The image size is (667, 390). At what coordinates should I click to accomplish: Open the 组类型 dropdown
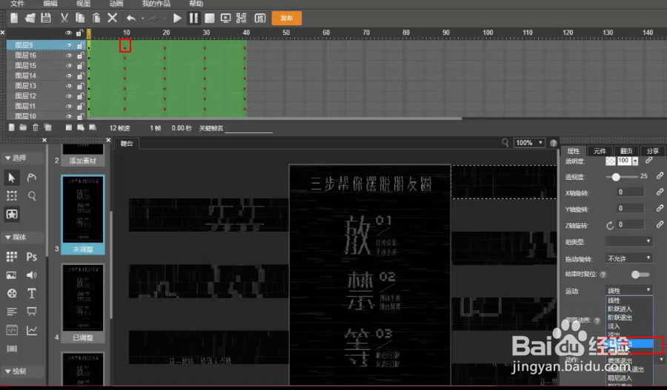pos(628,242)
